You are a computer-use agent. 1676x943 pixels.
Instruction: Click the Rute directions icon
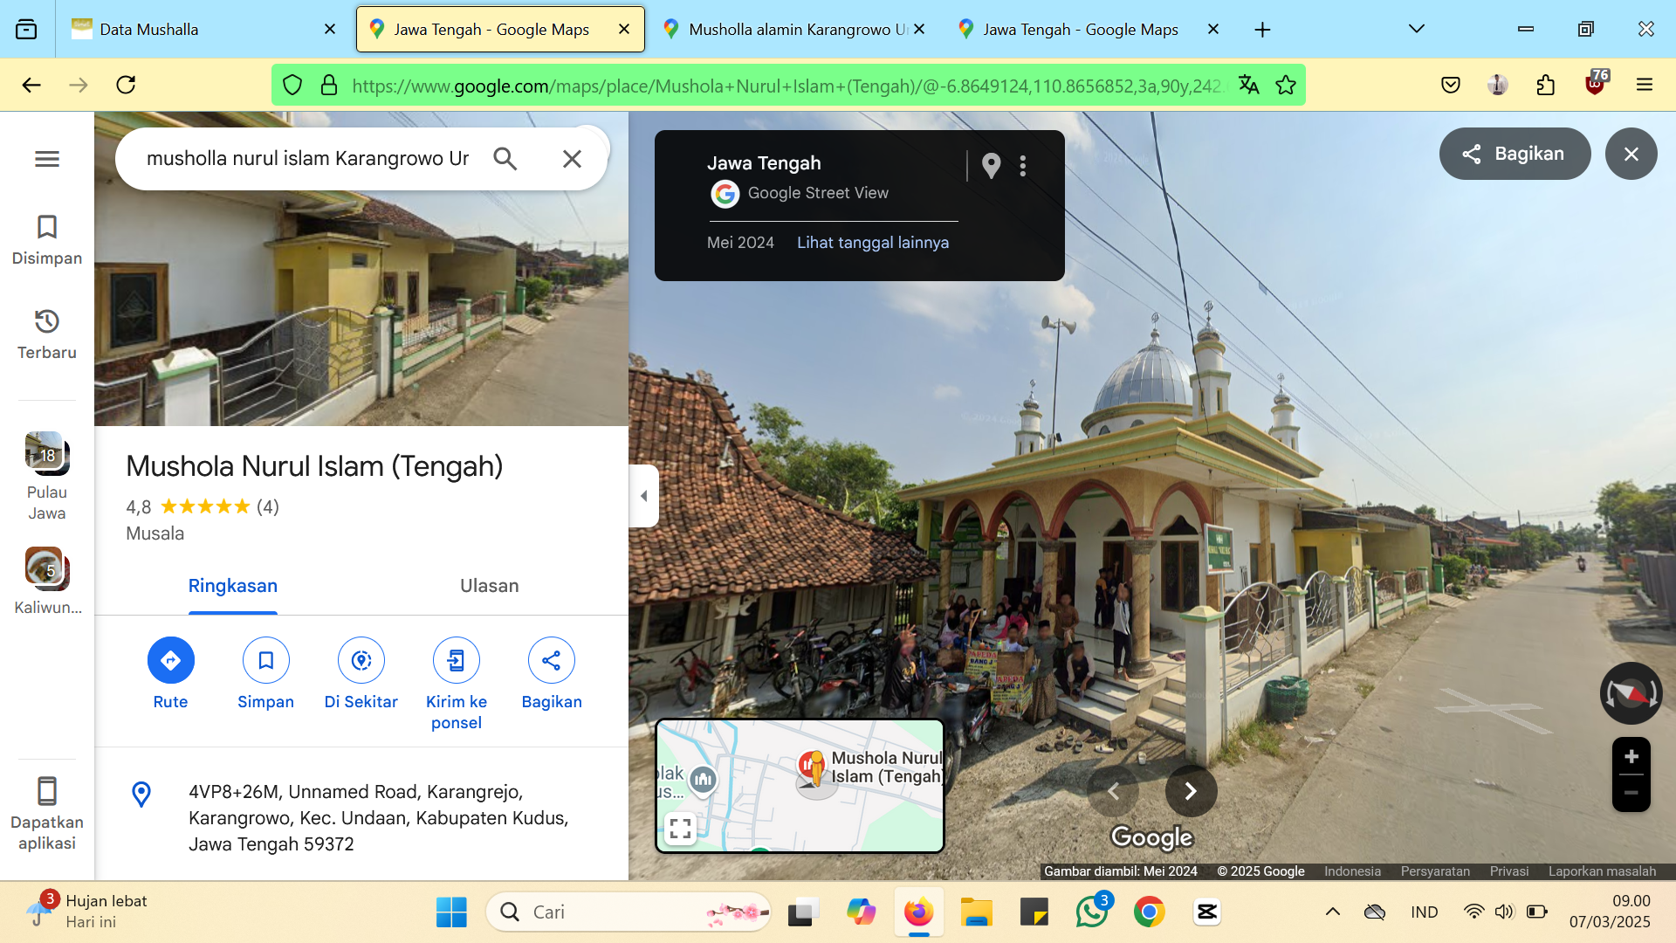coord(170,660)
